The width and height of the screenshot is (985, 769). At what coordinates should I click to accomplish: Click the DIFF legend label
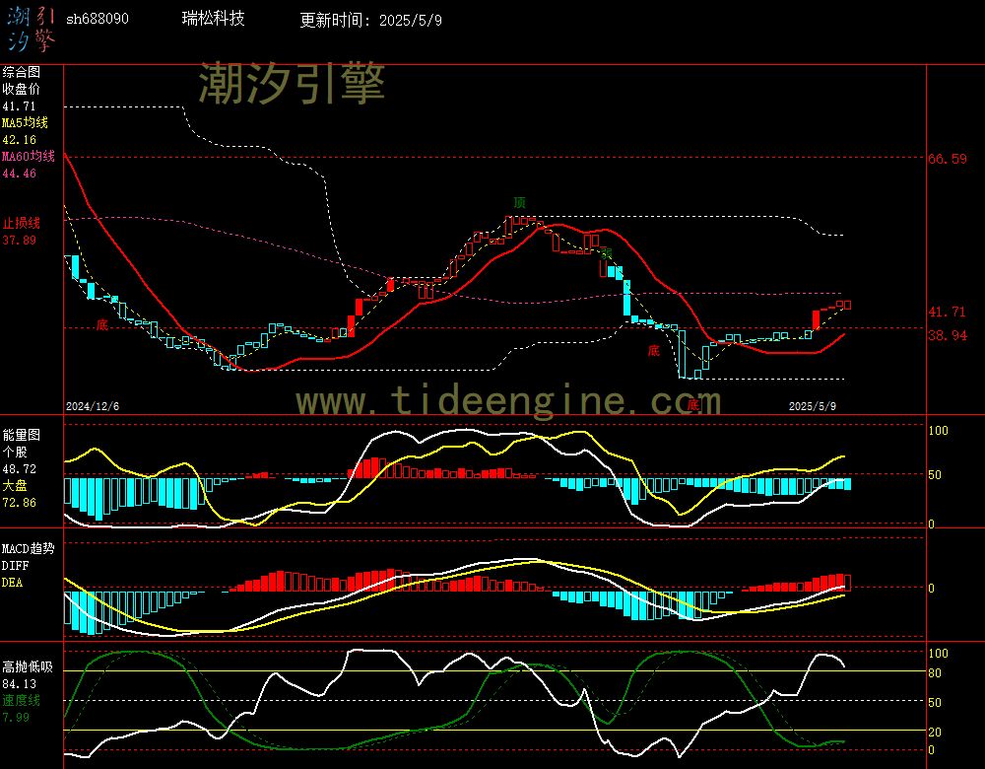tap(15, 566)
